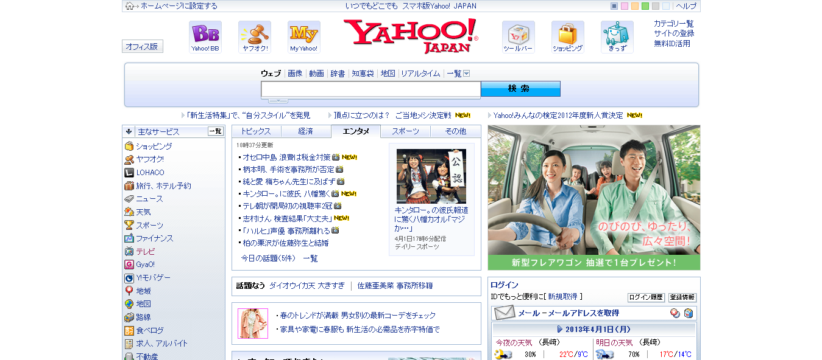Viewport: 822px width, 360px height.
Task: Open the My Yahoo! icon
Action: click(304, 37)
